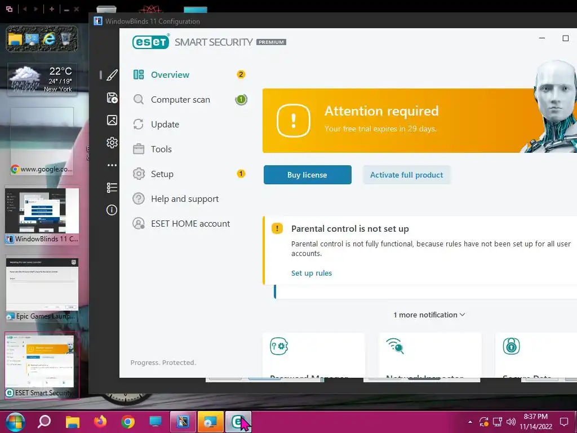Click the minus icon in the desktop toolbar
This screenshot has height=433, width=577.
66,10
